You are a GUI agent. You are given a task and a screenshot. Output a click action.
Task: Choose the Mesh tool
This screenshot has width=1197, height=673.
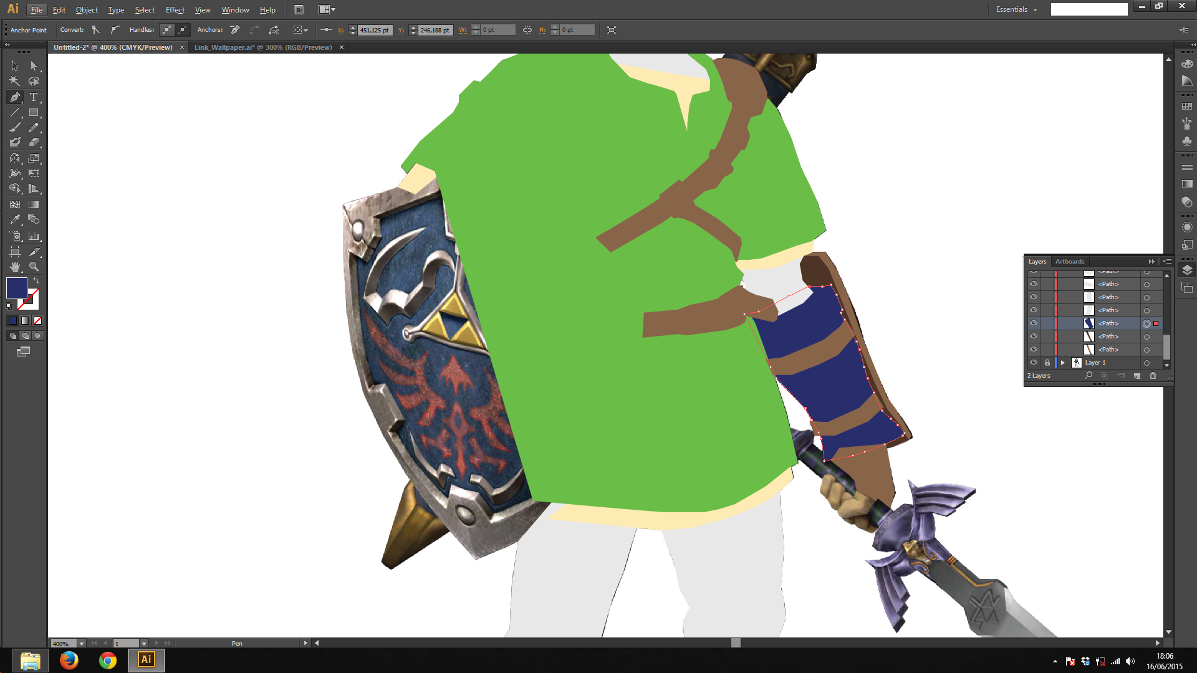(x=15, y=204)
